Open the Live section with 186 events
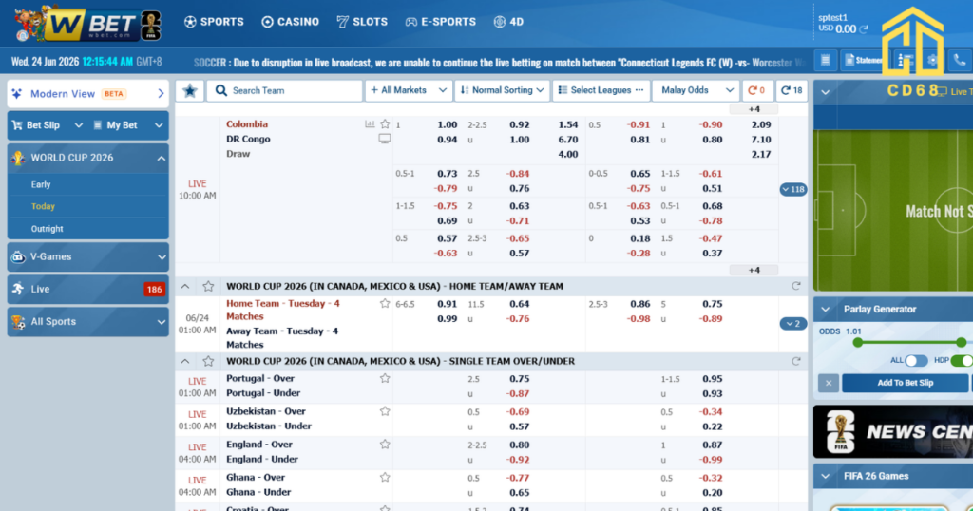 click(88, 289)
